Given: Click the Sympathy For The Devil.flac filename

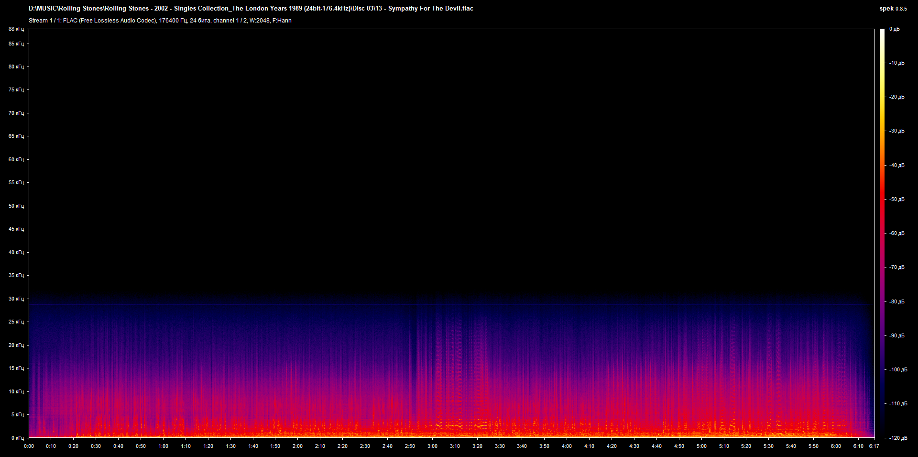Looking at the screenshot, I should pos(430,8).
